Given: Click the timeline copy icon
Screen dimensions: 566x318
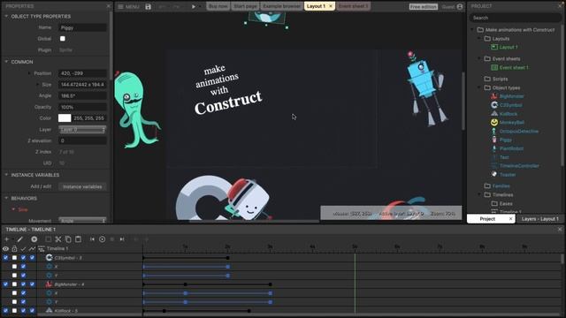Looking at the screenshot, I should (68, 239).
